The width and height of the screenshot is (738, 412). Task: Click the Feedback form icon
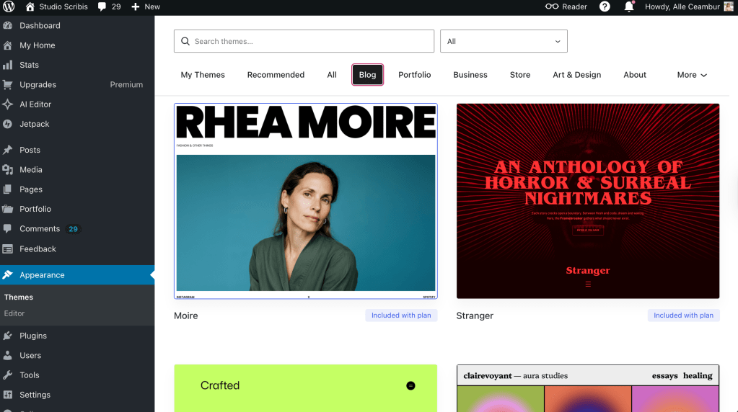[x=7, y=249]
